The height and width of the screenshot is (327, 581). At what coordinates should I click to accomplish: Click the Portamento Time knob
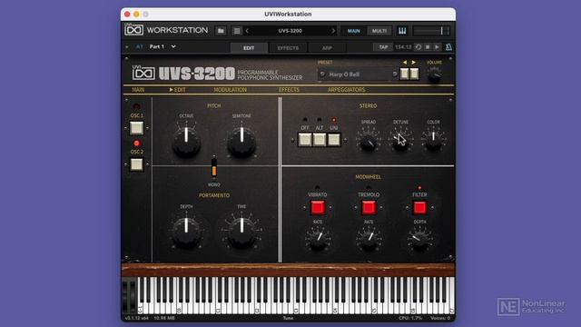tap(241, 233)
